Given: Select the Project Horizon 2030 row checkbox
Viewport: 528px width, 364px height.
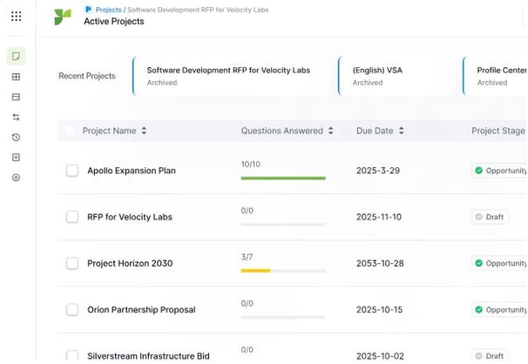Looking at the screenshot, I should 72,263.
